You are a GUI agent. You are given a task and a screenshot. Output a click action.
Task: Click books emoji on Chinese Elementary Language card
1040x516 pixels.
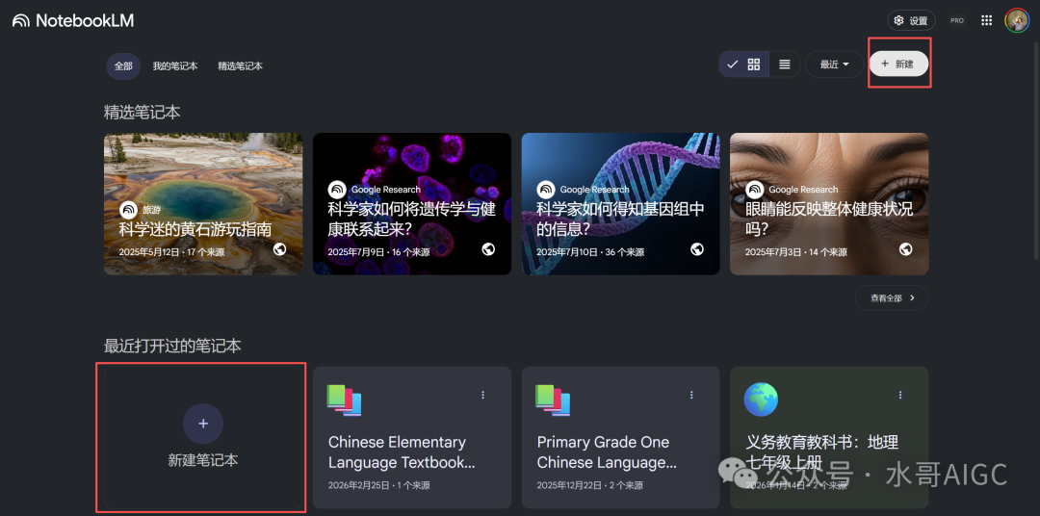tap(344, 400)
